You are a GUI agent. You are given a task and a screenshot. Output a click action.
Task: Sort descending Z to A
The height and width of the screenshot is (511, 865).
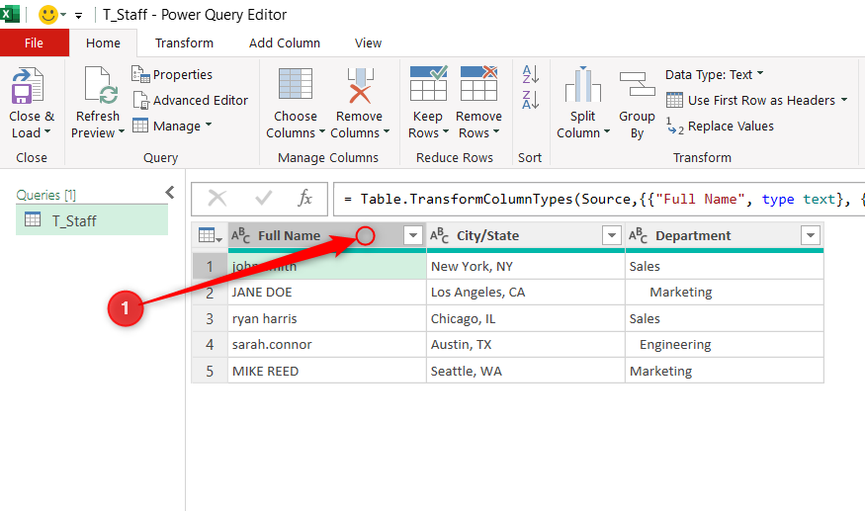tap(530, 100)
